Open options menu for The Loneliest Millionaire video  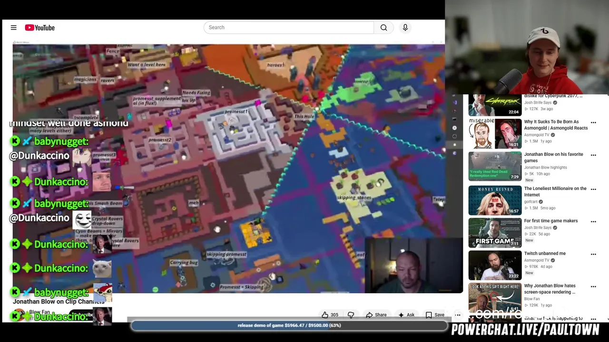point(593,190)
